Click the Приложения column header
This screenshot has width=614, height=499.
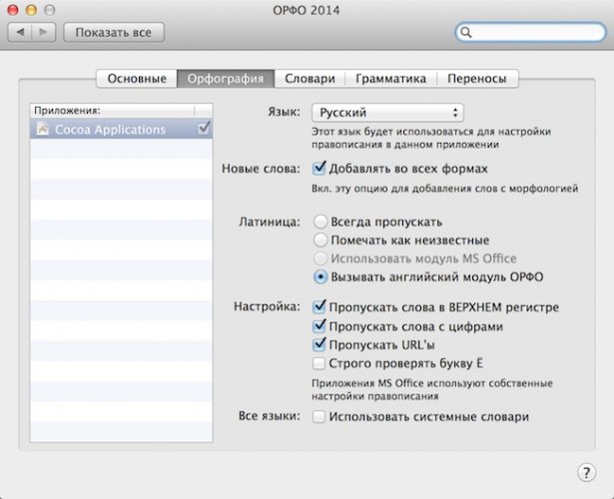coord(113,111)
